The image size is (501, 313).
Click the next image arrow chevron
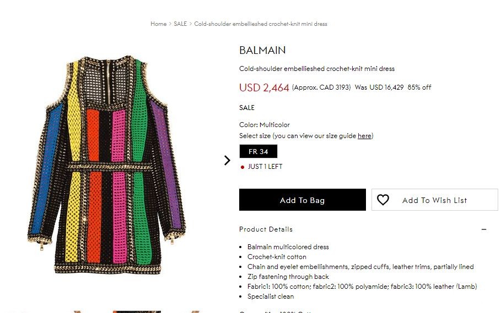coord(227,160)
